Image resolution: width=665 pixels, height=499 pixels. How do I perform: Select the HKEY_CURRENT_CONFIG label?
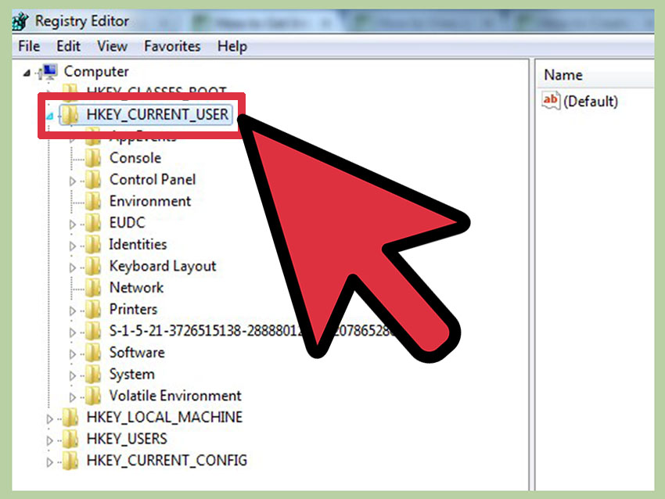(x=167, y=461)
